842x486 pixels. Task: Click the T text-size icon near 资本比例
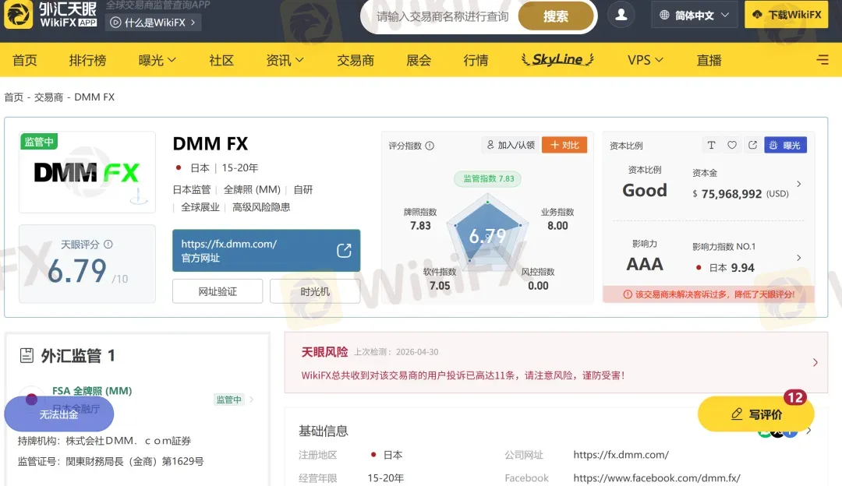pyautogui.click(x=711, y=145)
